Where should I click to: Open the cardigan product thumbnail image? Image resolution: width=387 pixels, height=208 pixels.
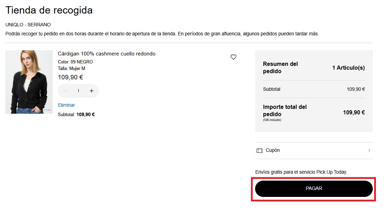click(x=29, y=82)
